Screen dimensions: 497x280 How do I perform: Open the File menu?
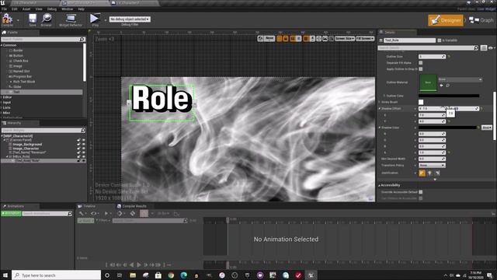[4, 9]
